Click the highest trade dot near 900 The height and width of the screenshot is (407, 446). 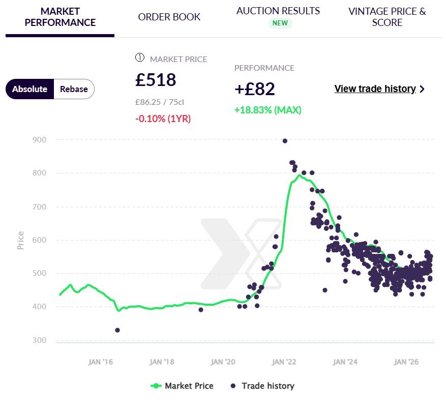285,141
